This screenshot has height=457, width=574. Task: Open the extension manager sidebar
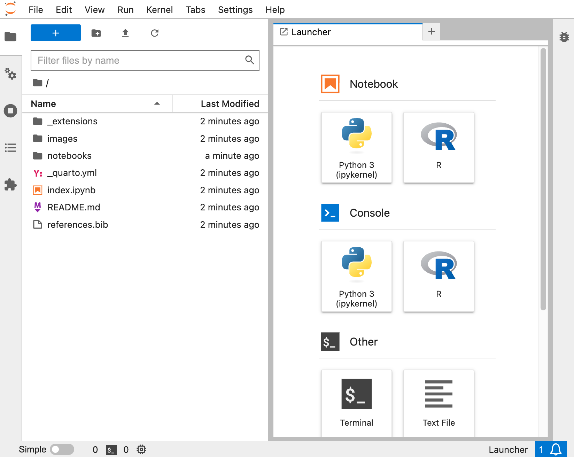tap(10, 185)
